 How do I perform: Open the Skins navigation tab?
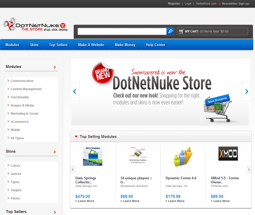[x=34, y=45]
